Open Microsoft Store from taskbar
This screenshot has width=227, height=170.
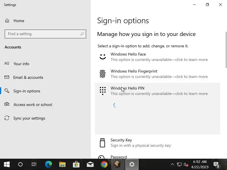point(76,164)
